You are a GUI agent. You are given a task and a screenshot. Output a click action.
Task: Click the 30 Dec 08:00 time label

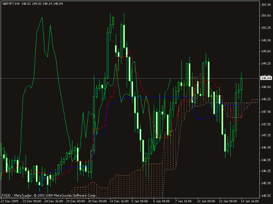pos(97,201)
